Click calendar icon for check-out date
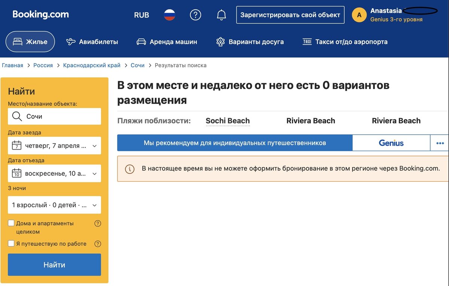This screenshot has height=286, width=449. pyautogui.click(x=16, y=173)
